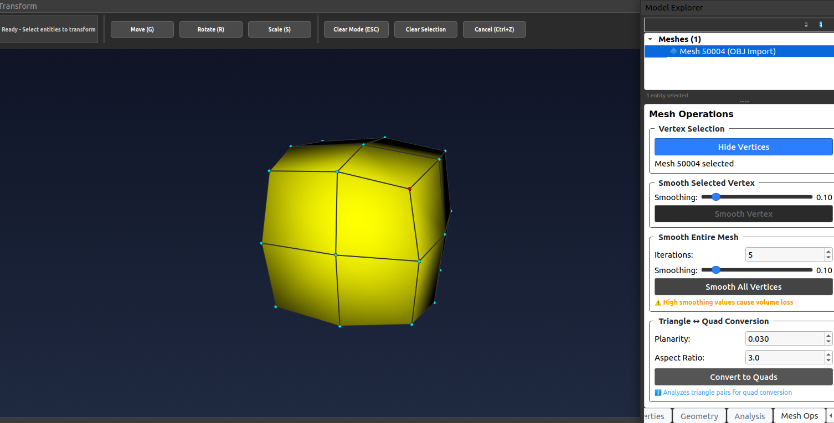Run Convert to Quads

coord(743,377)
